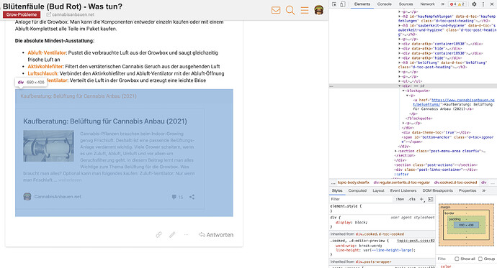Select the Styles tab

[337, 190]
